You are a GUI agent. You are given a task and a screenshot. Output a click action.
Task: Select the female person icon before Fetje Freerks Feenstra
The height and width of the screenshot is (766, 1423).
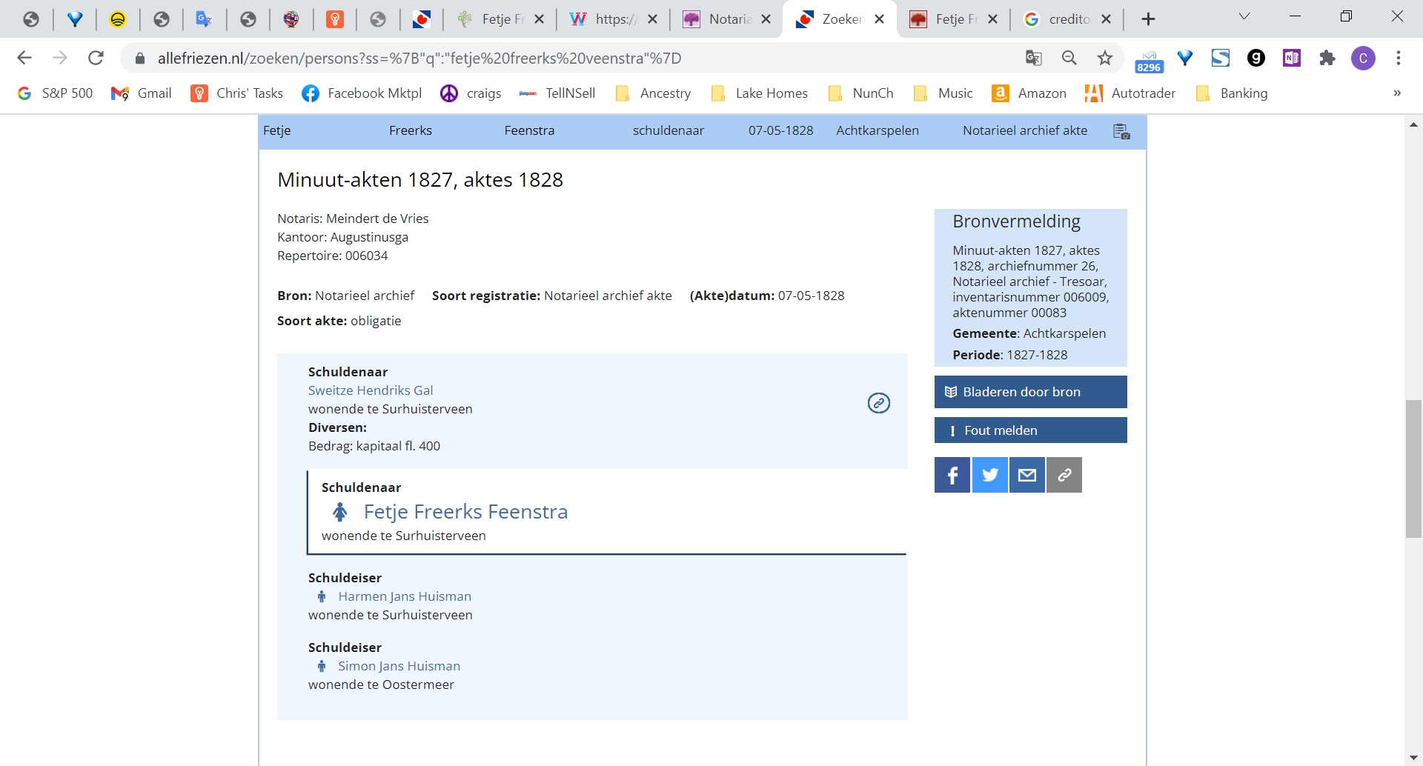pos(340,511)
